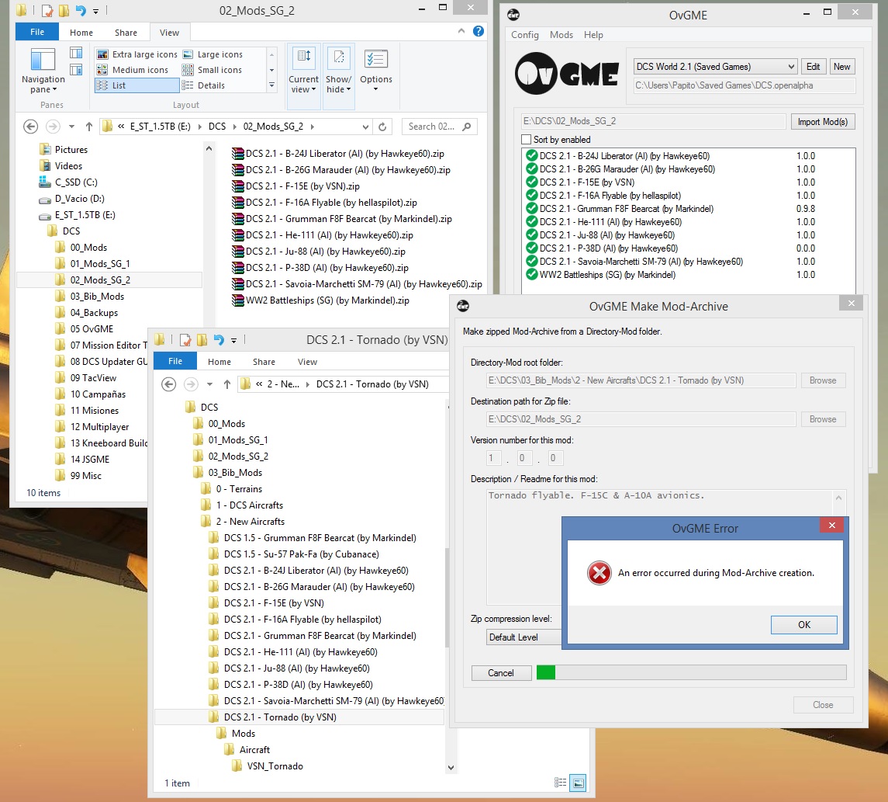Open quick access toolbar dropdown in 02_Mods_SG_2
The height and width of the screenshot is (802, 888).
point(95,11)
